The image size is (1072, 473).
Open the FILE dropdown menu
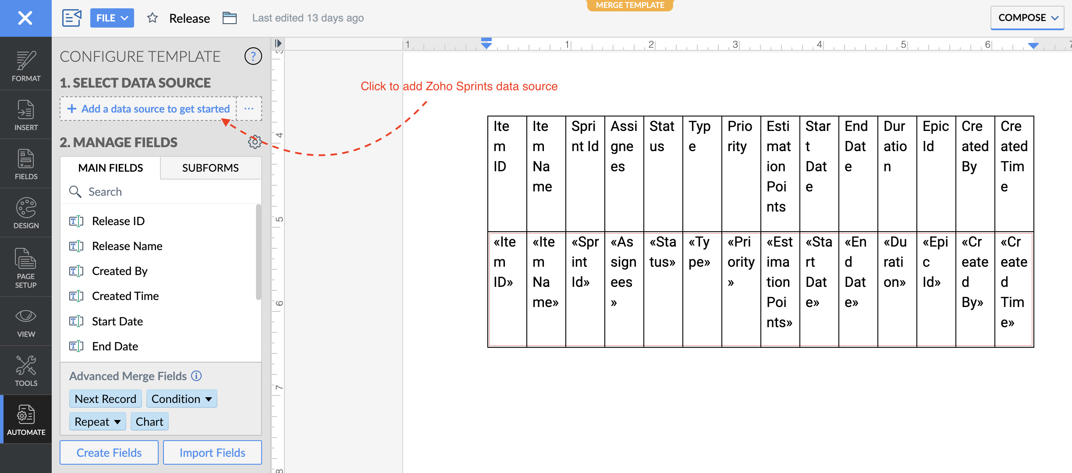coord(112,18)
